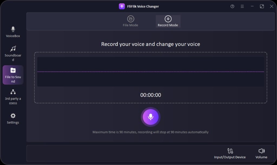Open 3rd party access page
277x165 pixels.
coord(13,97)
